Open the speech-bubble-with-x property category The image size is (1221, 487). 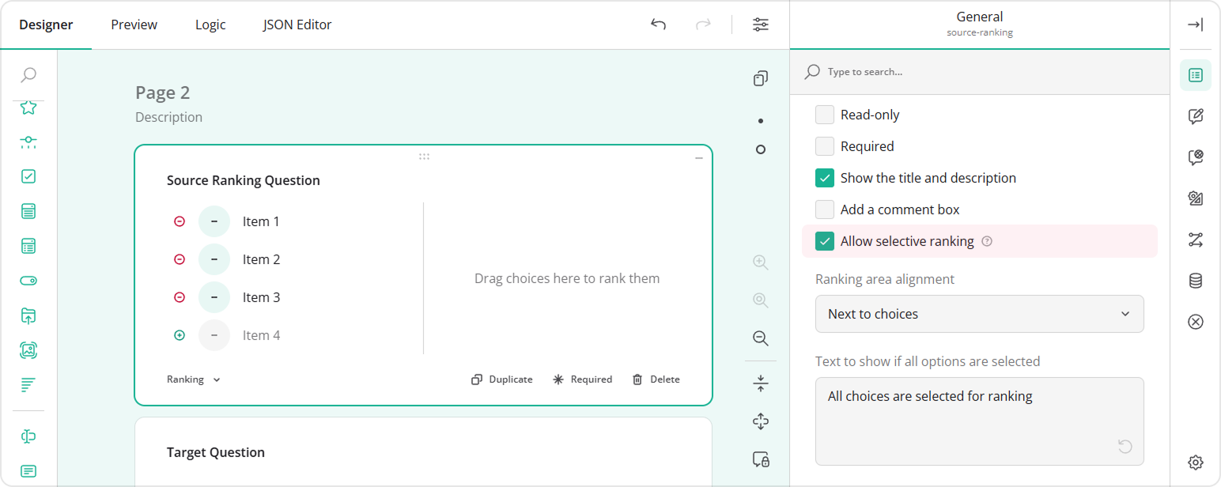click(x=1196, y=157)
